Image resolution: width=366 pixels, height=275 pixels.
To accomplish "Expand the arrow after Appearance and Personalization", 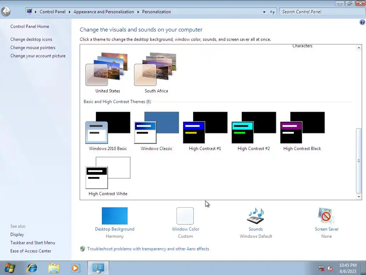I will click(138, 12).
